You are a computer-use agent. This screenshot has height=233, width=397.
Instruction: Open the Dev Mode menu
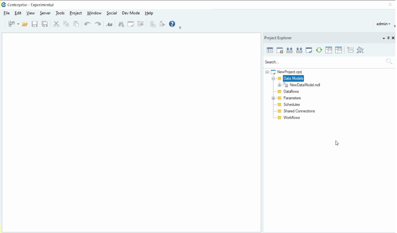pyautogui.click(x=131, y=13)
